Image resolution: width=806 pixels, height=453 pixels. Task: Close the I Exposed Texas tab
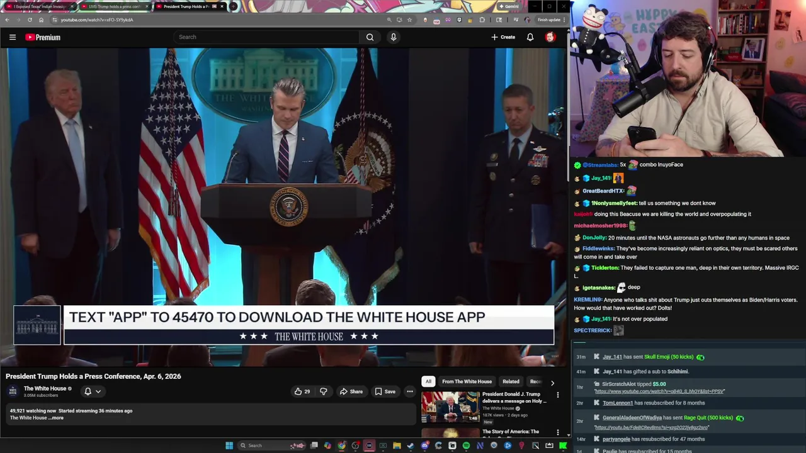tap(72, 6)
